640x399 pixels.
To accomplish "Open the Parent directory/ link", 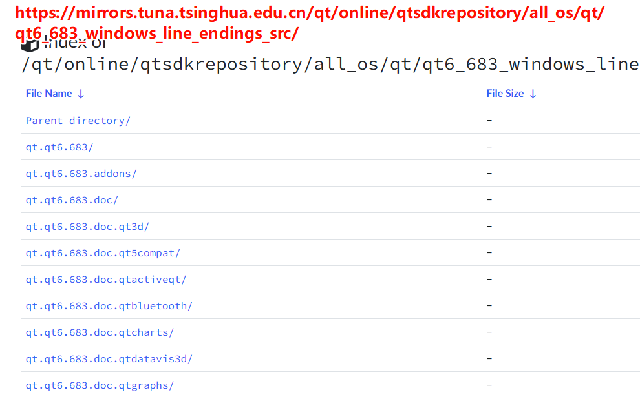I will pos(78,121).
